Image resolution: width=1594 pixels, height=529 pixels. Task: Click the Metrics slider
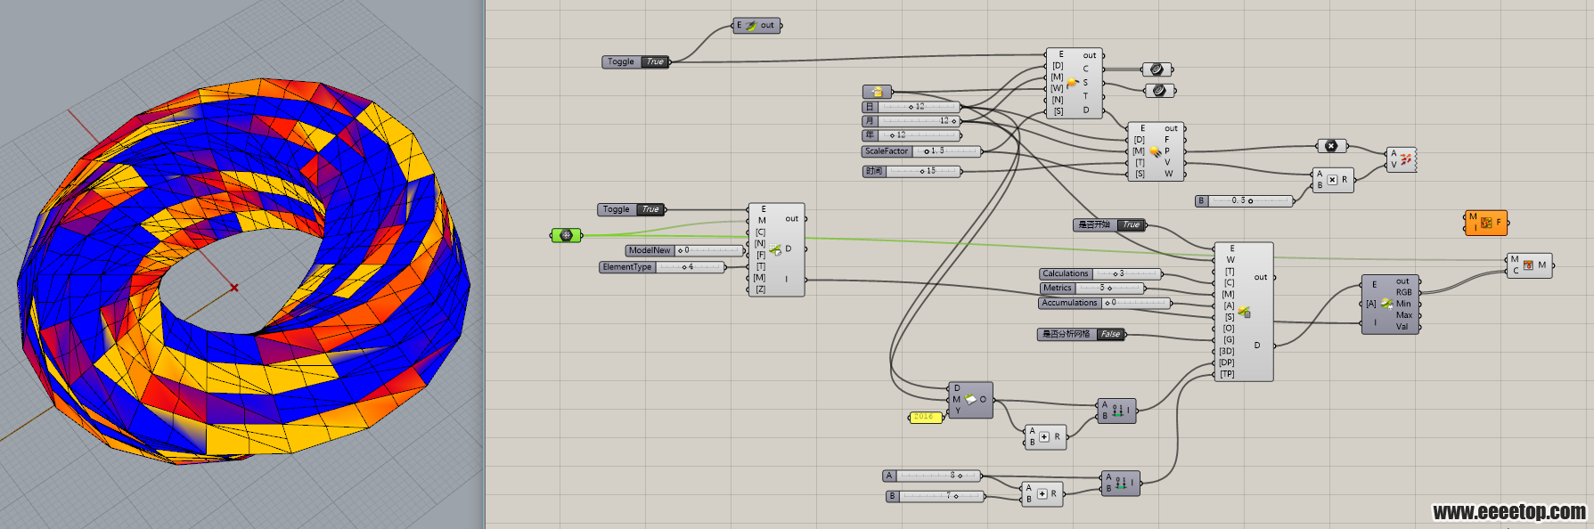pyautogui.click(x=1091, y=288)
